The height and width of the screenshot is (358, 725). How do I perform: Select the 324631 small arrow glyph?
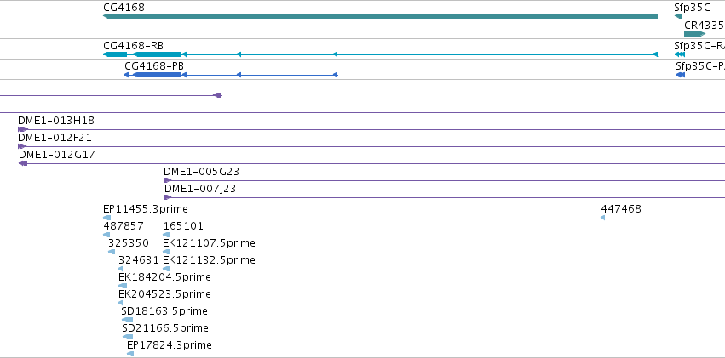[x=121, y=269]
